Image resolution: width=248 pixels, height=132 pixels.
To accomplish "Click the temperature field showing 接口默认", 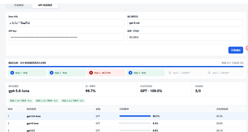I will pos(185,37).
